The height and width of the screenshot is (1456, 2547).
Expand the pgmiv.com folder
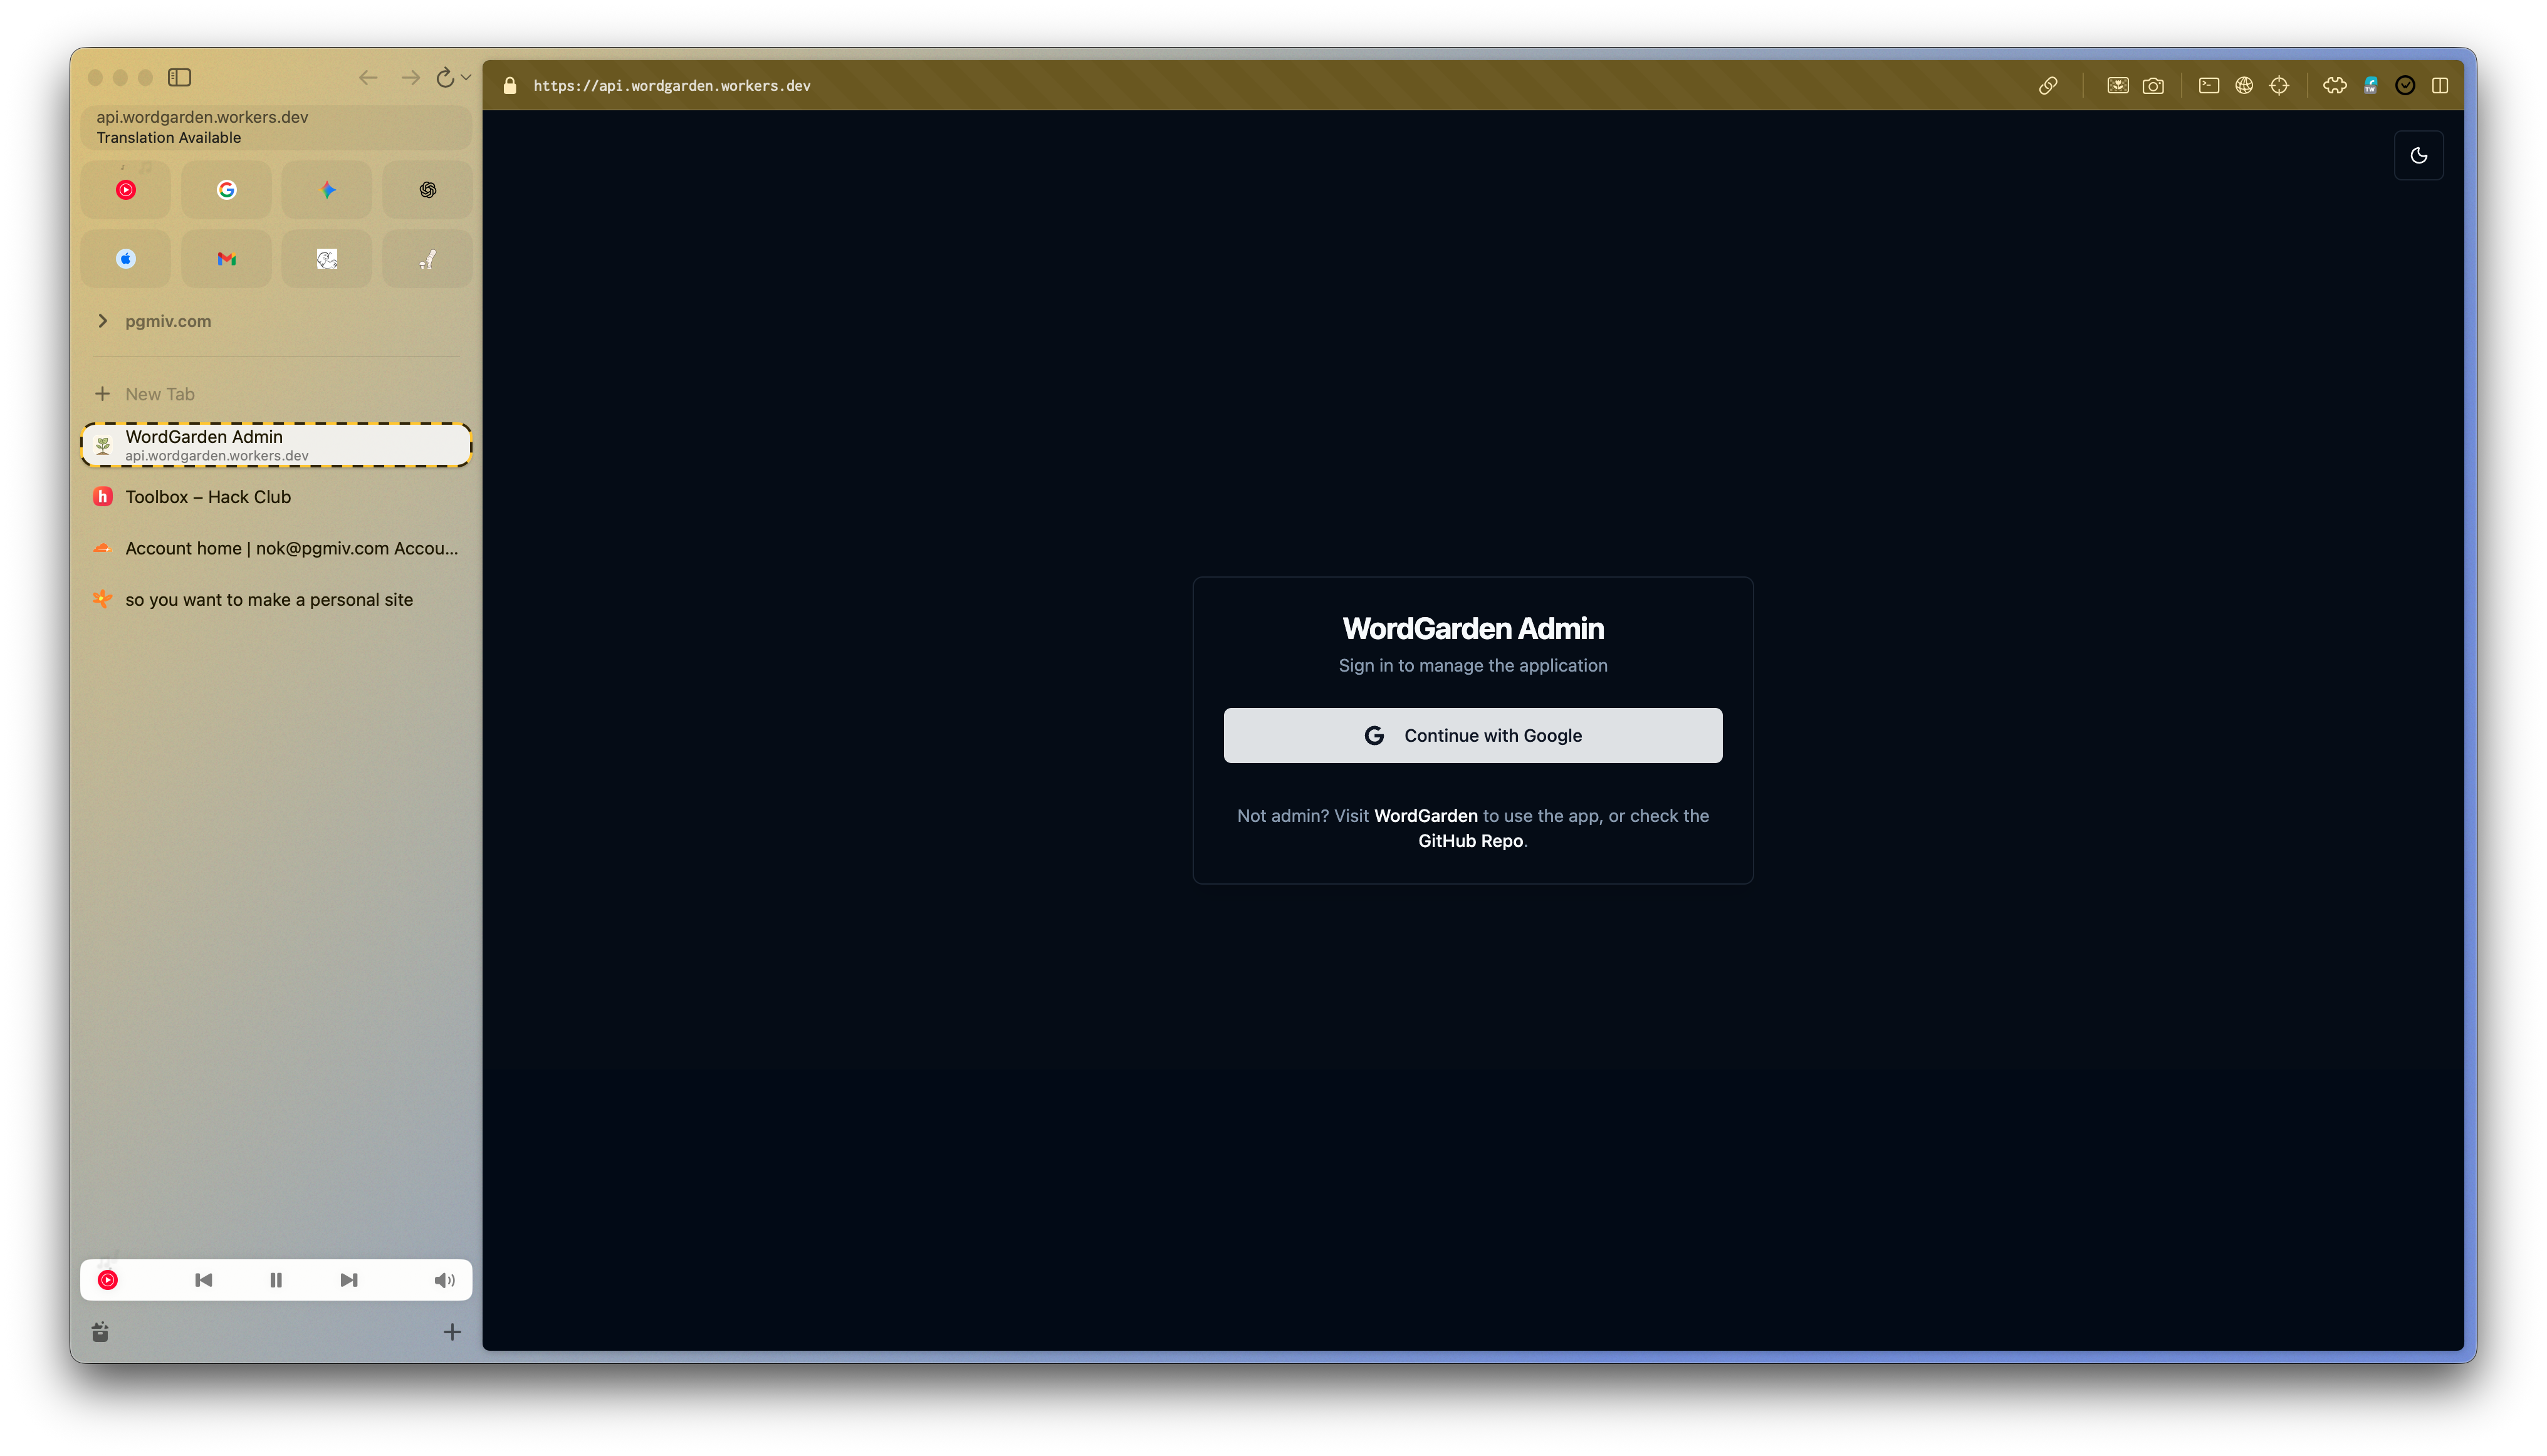pyautogui.click(x=102, y=321)
